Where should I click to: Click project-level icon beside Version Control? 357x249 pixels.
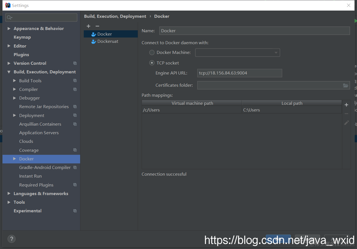(x=75, y=63)
